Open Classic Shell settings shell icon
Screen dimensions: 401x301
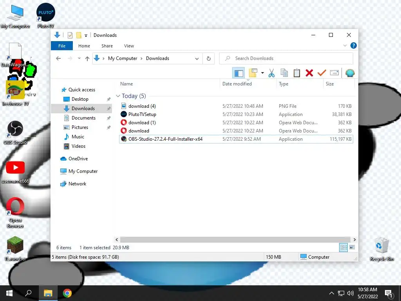[x=350, y=73]
